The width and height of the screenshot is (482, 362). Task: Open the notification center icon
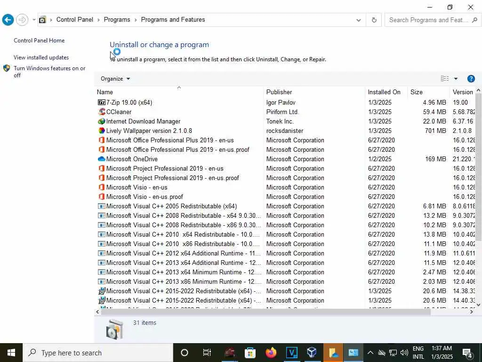(467, 353)
